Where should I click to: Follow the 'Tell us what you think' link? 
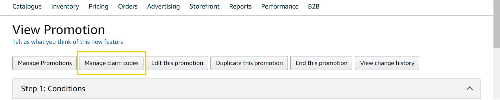point(68,42)
